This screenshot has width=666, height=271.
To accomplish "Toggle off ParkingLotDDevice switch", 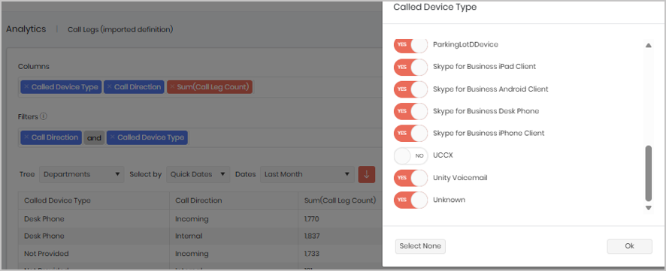I will click(x=410, y=44).
